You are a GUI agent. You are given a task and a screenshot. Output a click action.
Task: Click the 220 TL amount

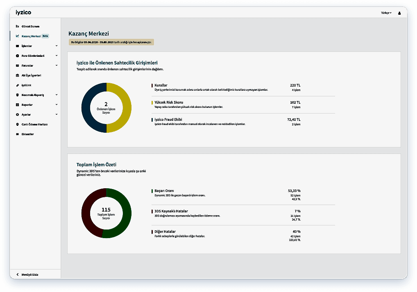pos(295,85)
